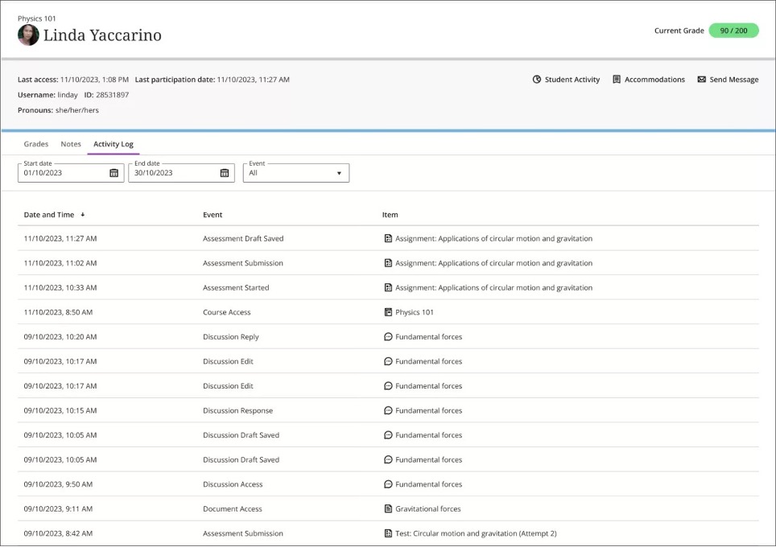Click the Assessment Draft Saved event text
The height and width of the screenshot is (547, 776).
(x=243, y=238)
